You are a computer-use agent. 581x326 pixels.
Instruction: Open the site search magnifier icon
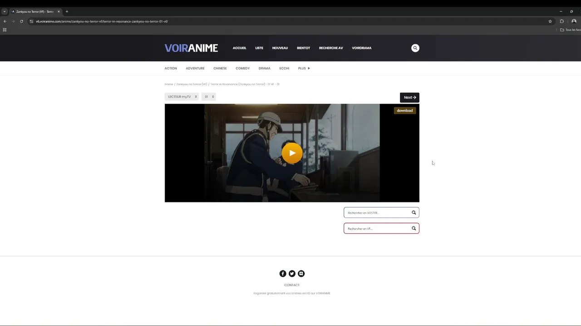415,48
